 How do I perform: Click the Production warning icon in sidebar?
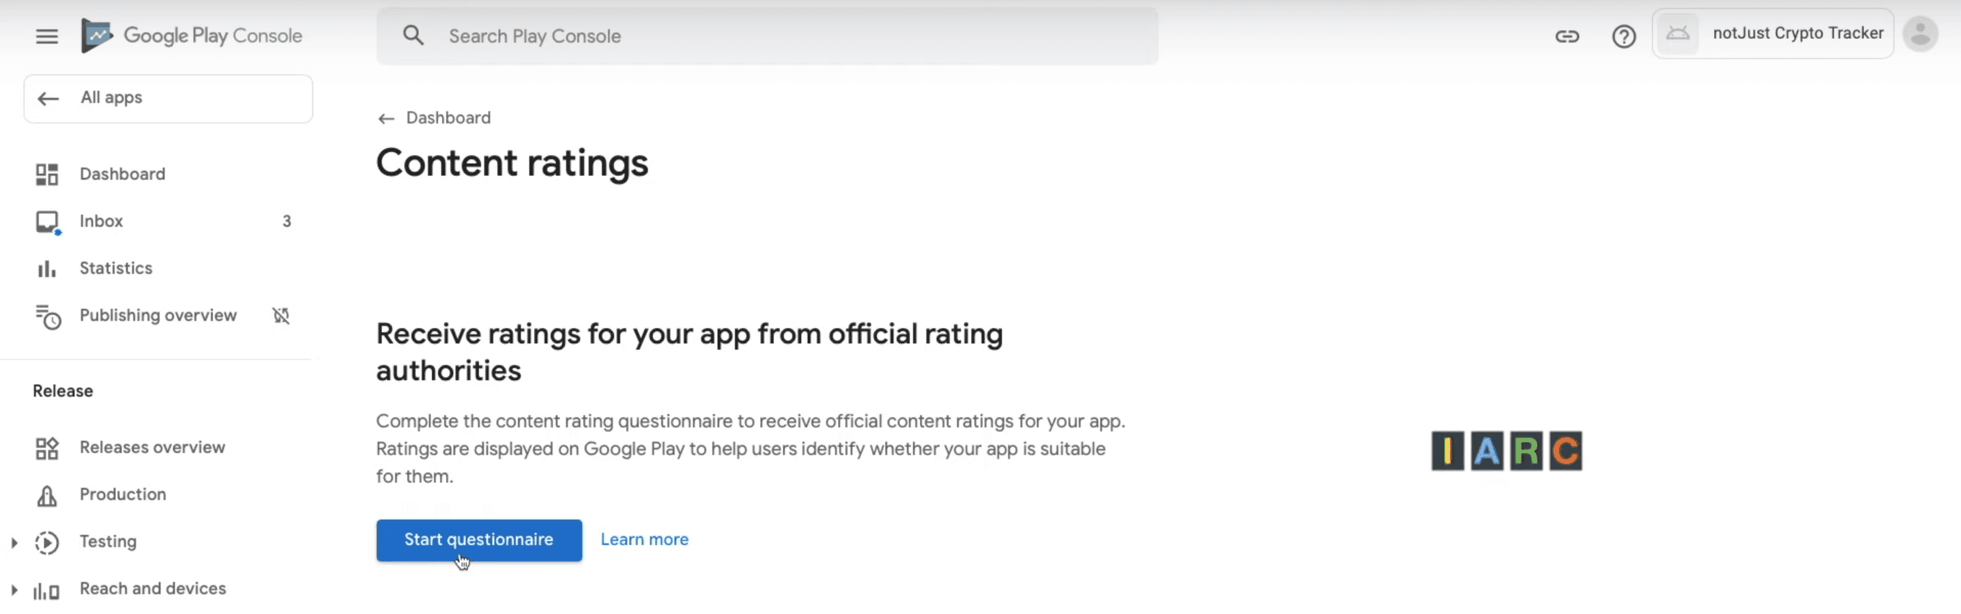coord(46,495)
